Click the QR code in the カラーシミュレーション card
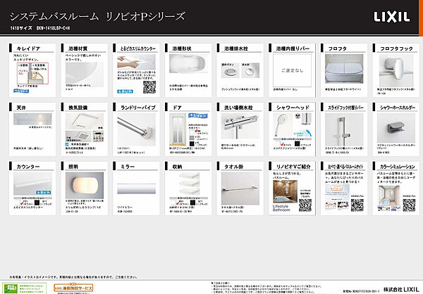423x294 pixels. 409,205
